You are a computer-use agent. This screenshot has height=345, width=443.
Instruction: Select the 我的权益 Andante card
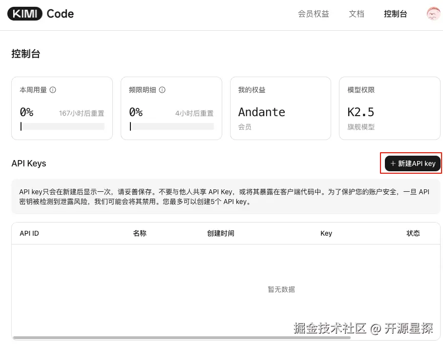click(280, 108)
